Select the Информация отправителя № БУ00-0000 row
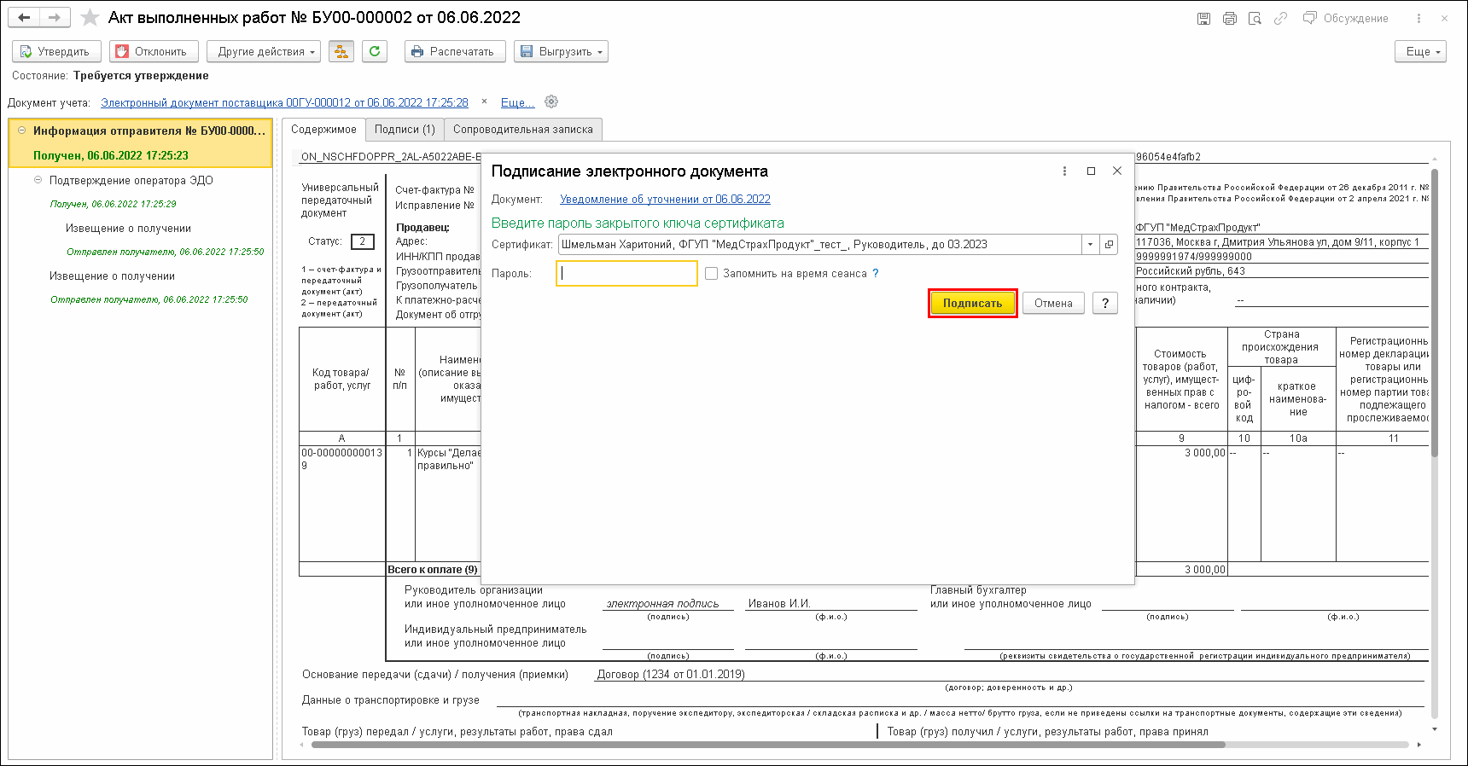Viewport: 1468px width, 766px height. 141,142
